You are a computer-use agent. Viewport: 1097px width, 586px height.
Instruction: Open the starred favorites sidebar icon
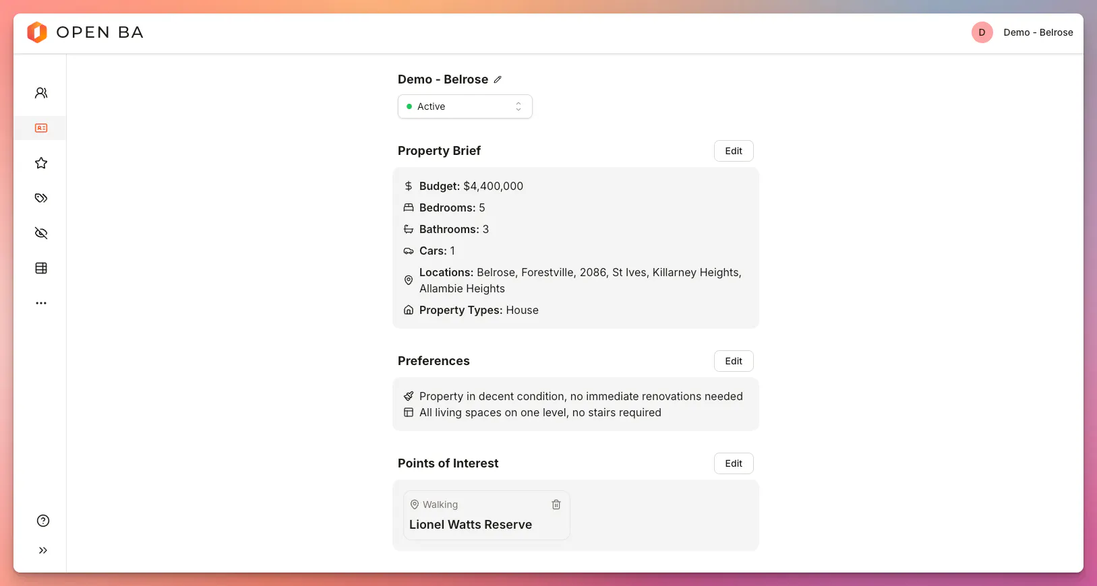tap(41, 163)
